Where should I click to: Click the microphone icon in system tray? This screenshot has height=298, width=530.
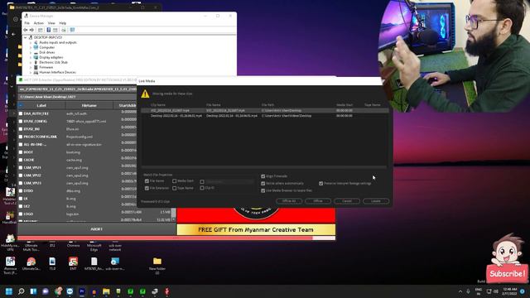click(468, 291)
